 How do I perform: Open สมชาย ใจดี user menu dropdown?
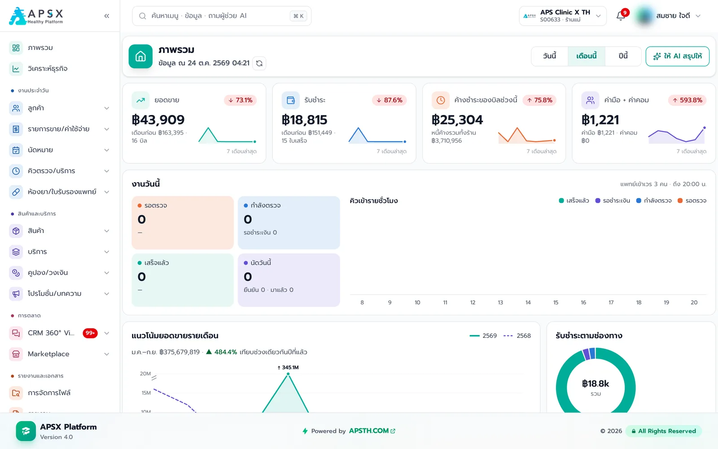(x=668, y=16)
